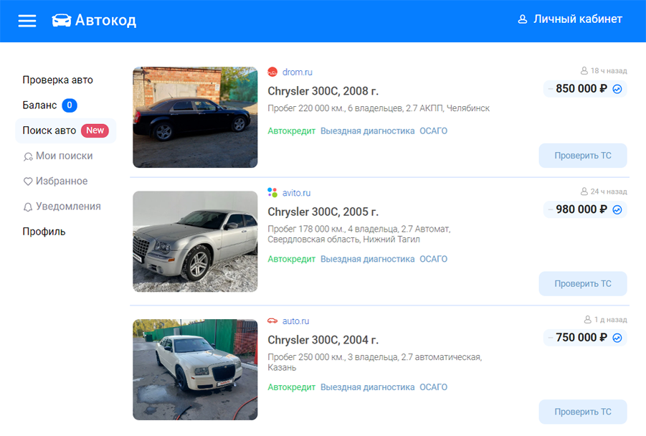The height and width of the screenshot is (436, 646).
Task: Click Выездная диагностика for the 2004 Chrysler
Action: (368, 387)
